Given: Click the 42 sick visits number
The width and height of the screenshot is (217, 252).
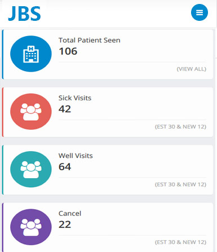Looking at the screenshot, I should [x=65, y=109].
